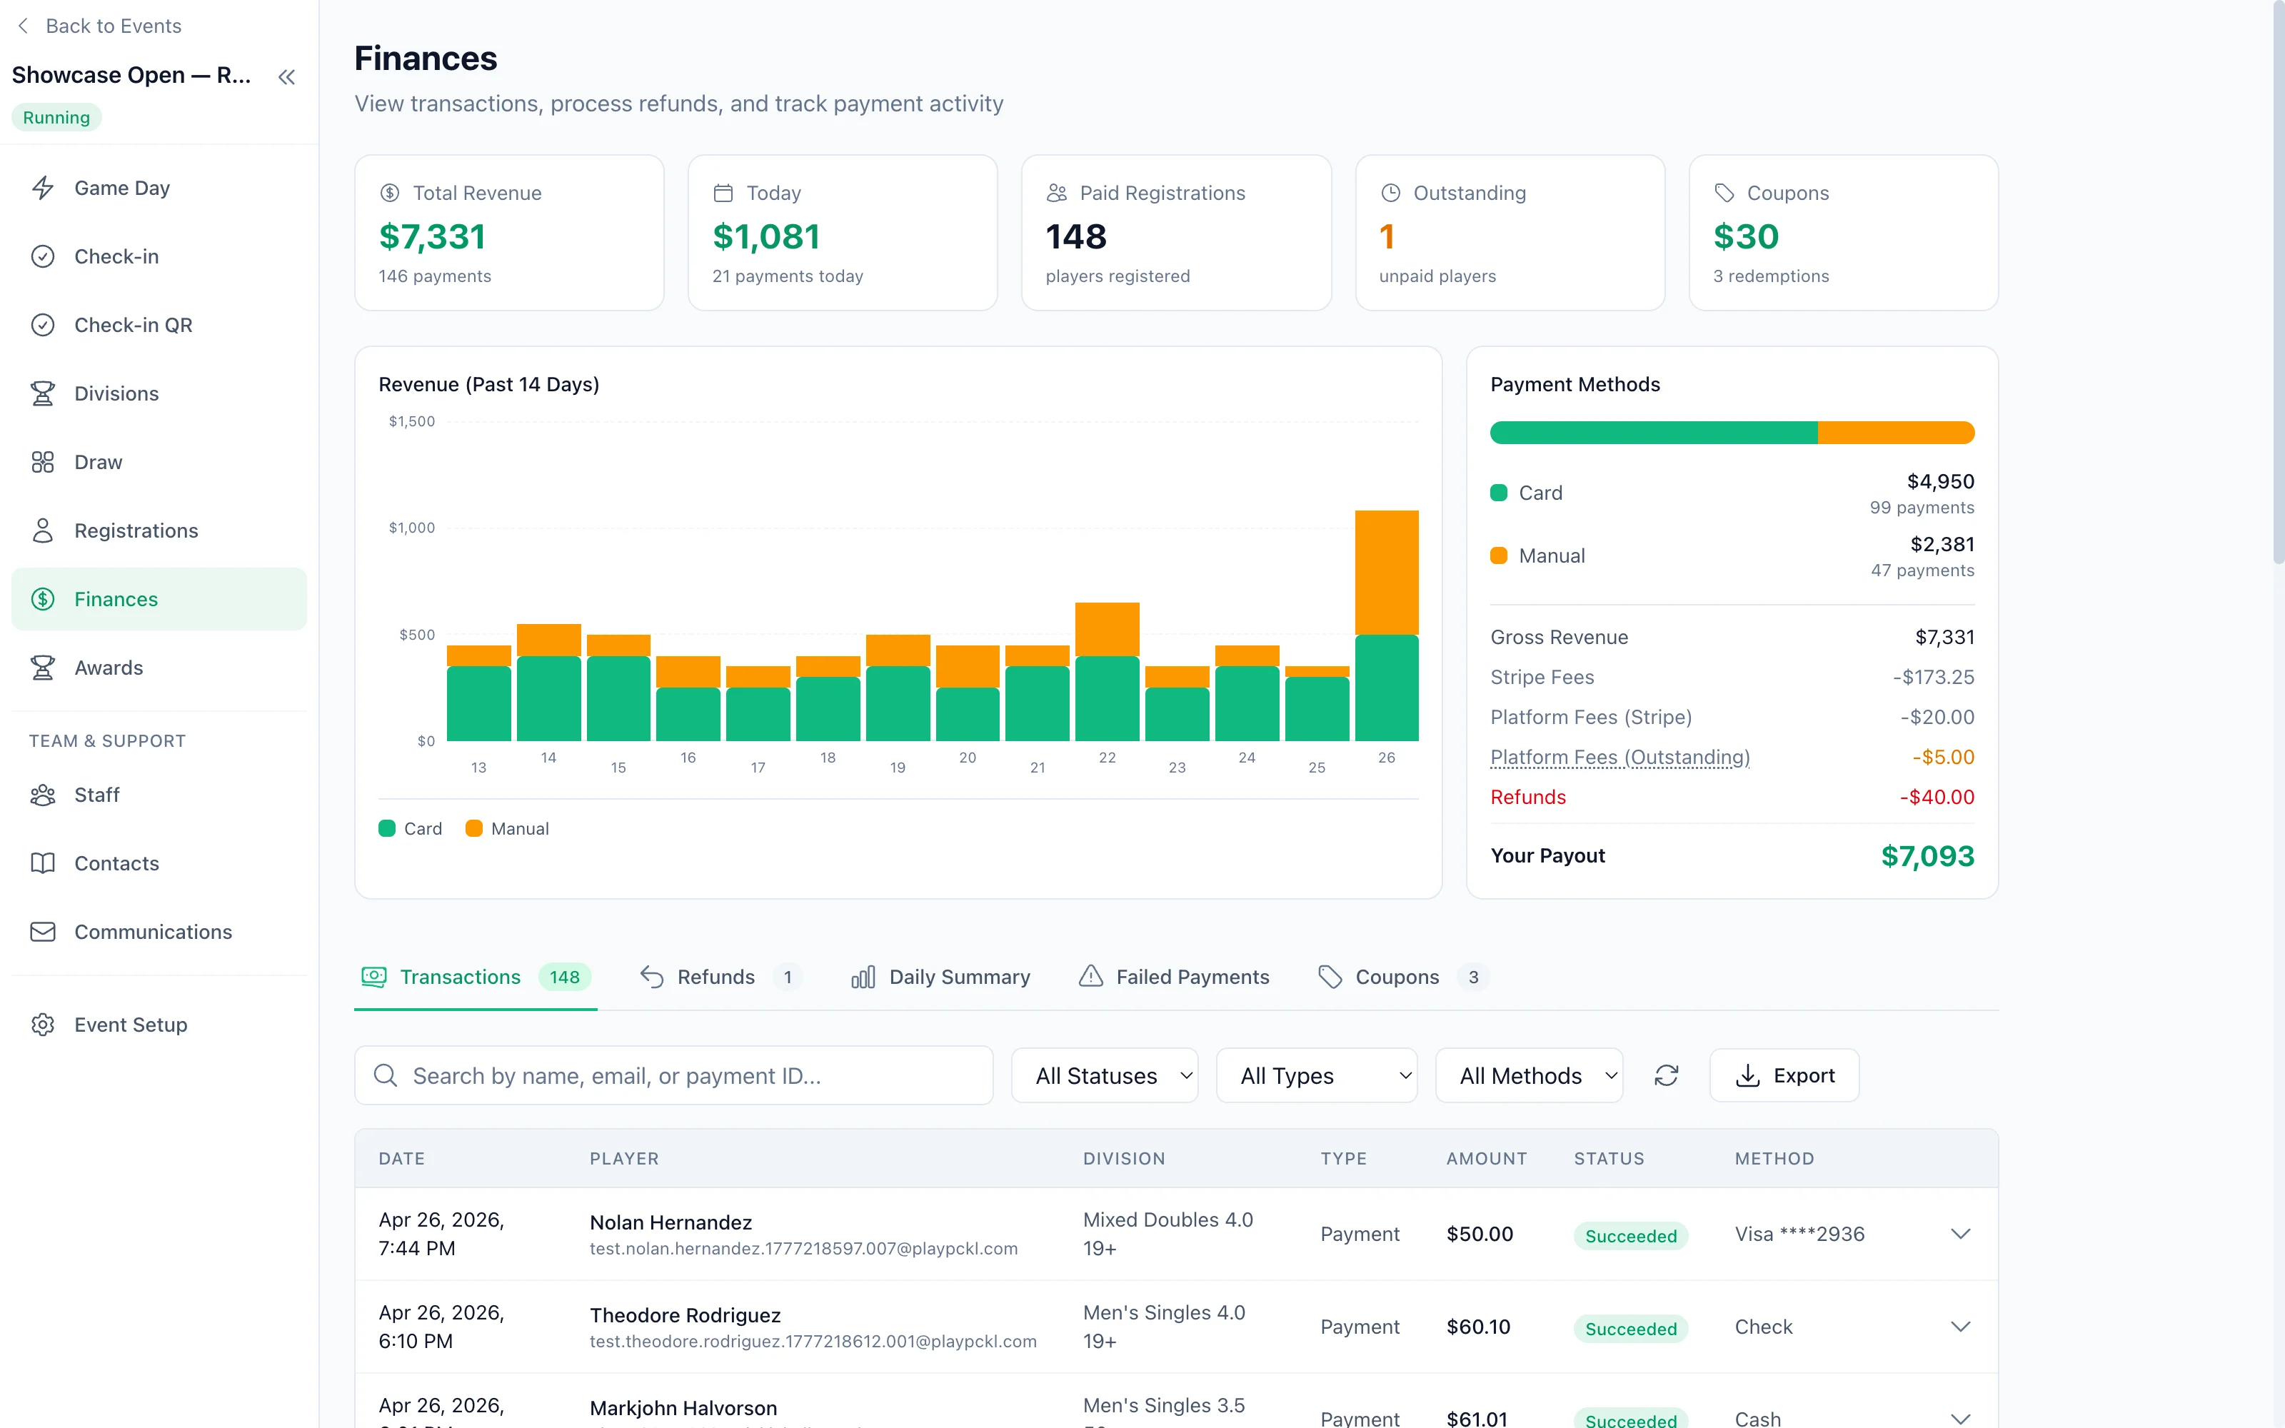
Task: Click the $60.10 amount for Theodore Rodriguez
Action: click(x=1479, y=1327)
